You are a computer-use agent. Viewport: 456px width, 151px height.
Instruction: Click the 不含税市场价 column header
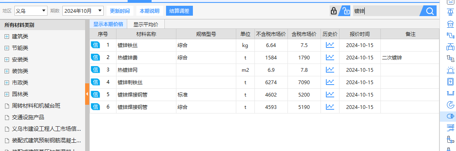click(271, 34)
